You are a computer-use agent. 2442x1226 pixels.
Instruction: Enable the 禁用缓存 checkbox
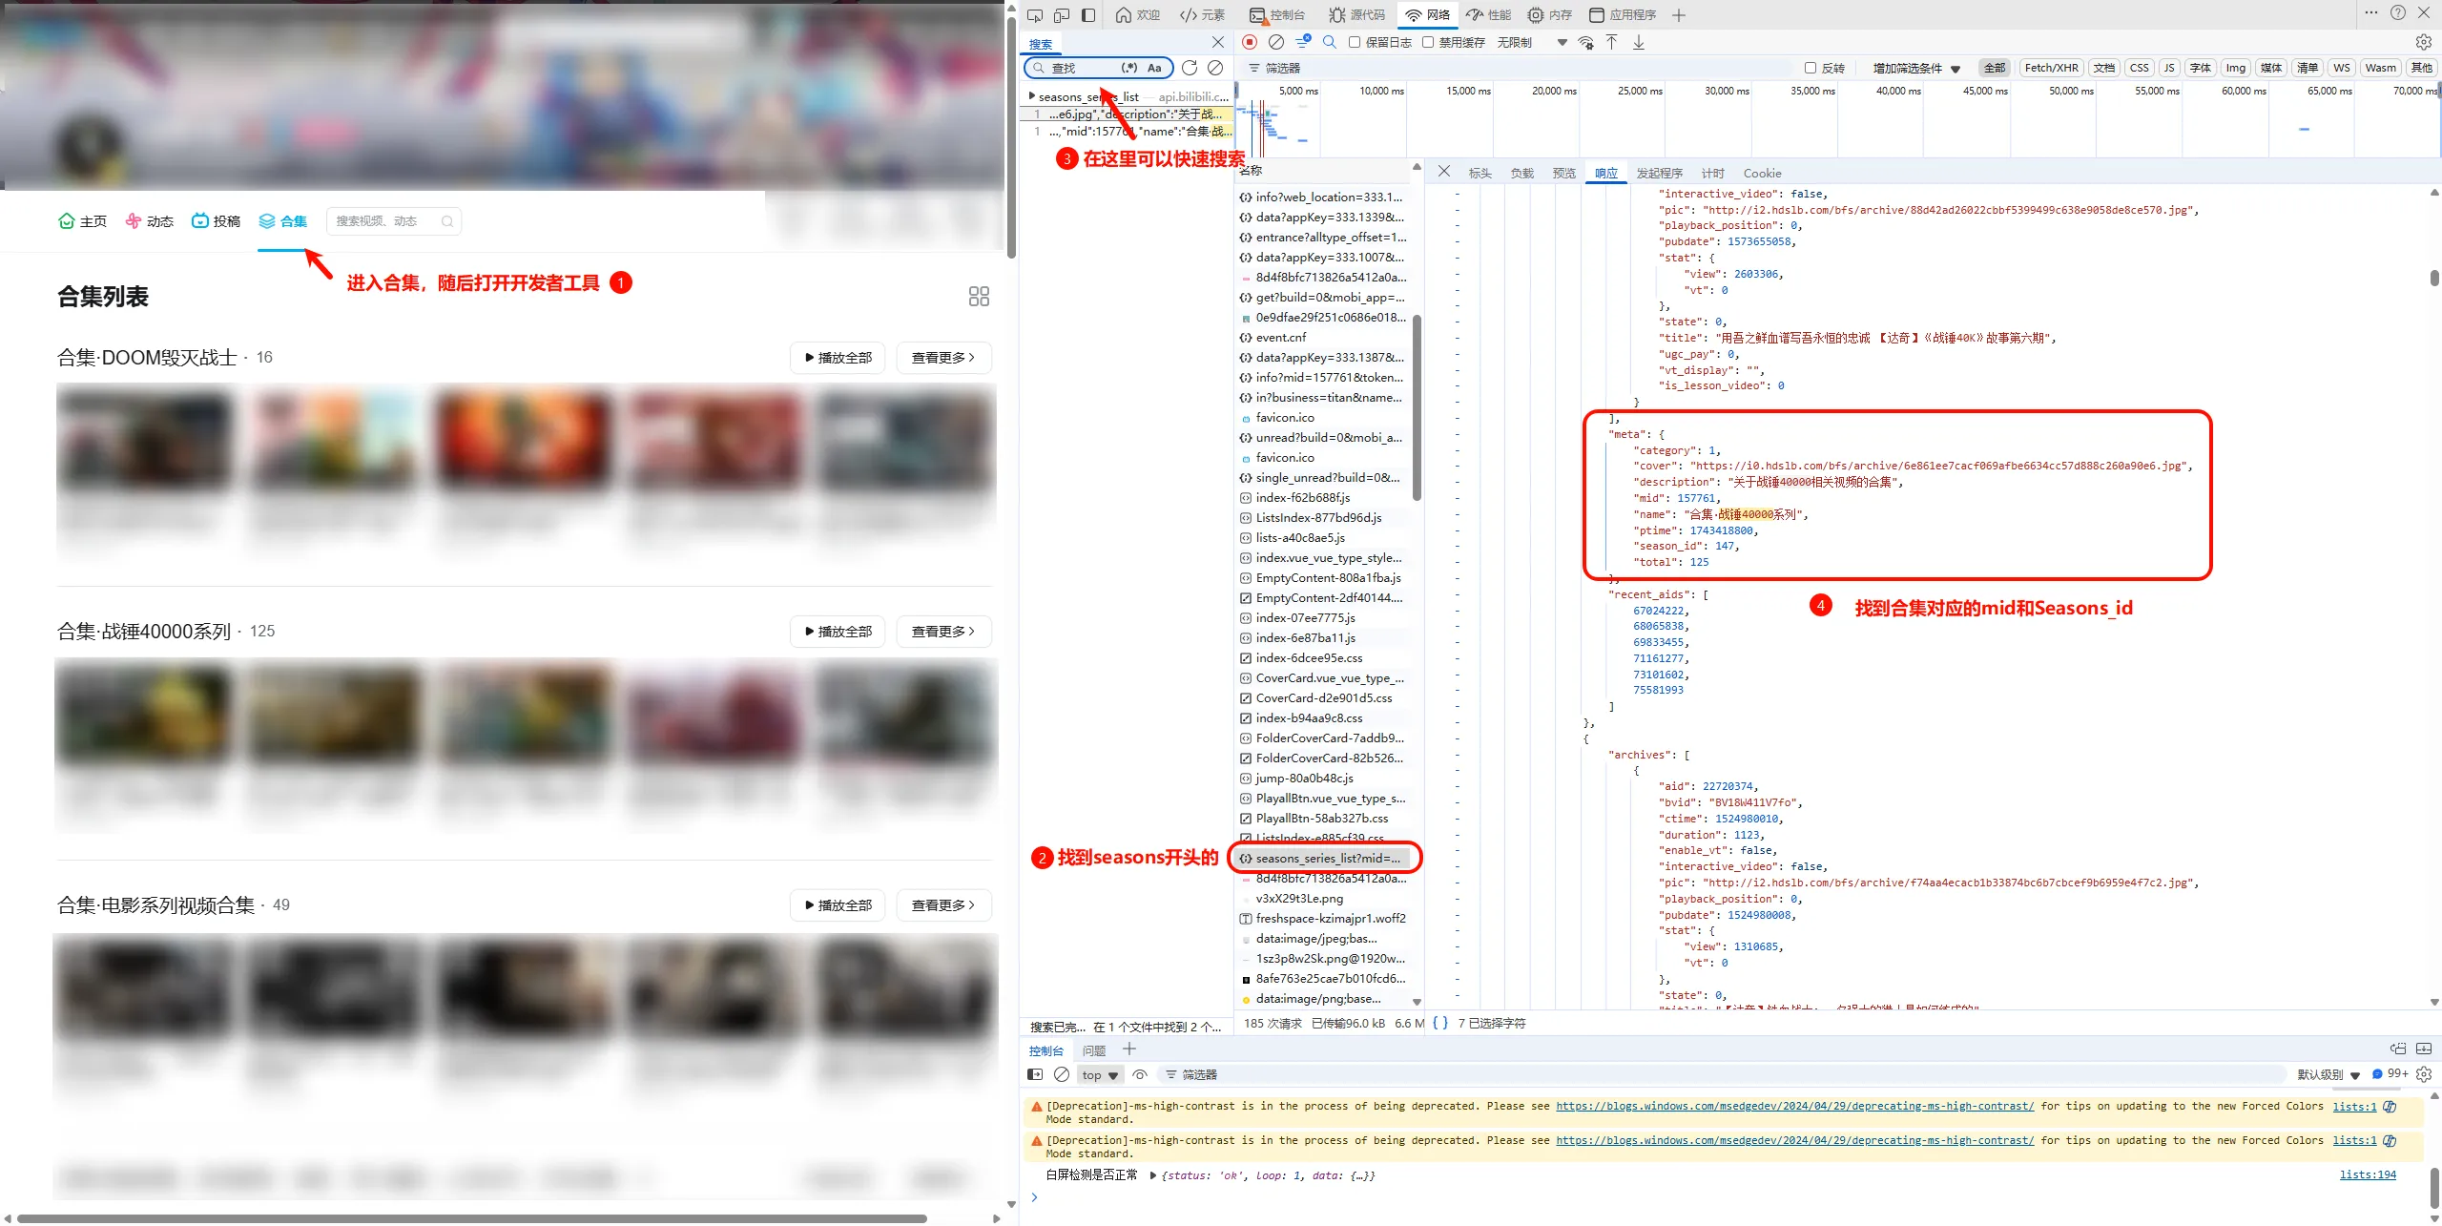pyautogui.click(x=1428, y=42)
